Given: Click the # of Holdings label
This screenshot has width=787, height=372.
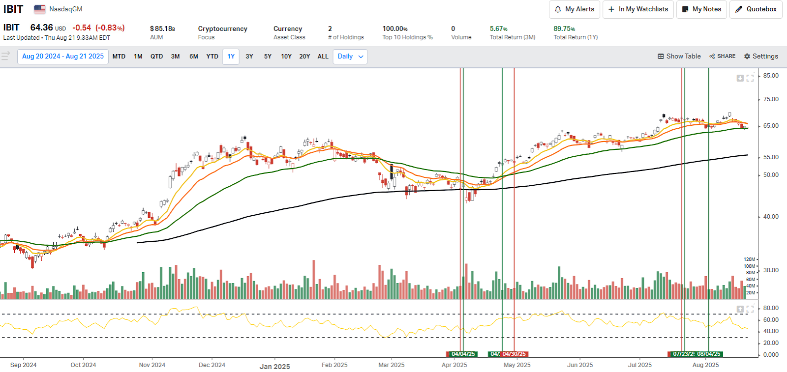Looking at the screenshot, I should [x=346, y=37].
